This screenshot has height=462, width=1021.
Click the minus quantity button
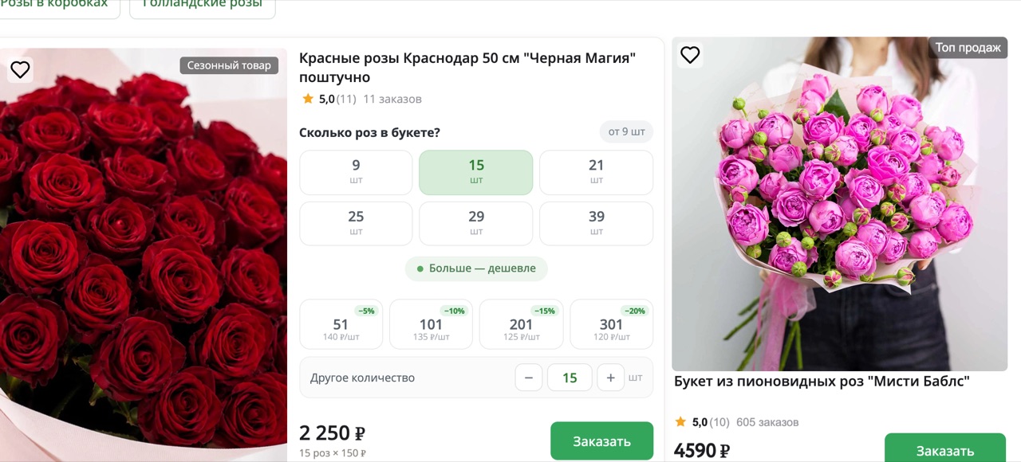(x=529, y=378)
